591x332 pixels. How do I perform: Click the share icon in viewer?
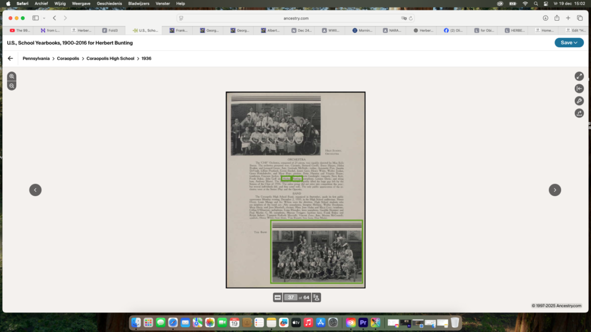tap(579, 113)
